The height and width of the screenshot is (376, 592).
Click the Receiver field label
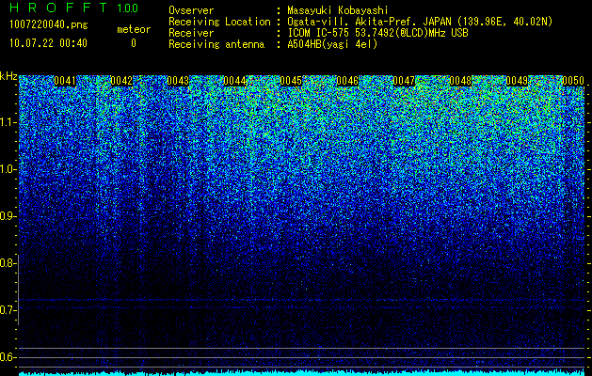(x=191, y=33)
